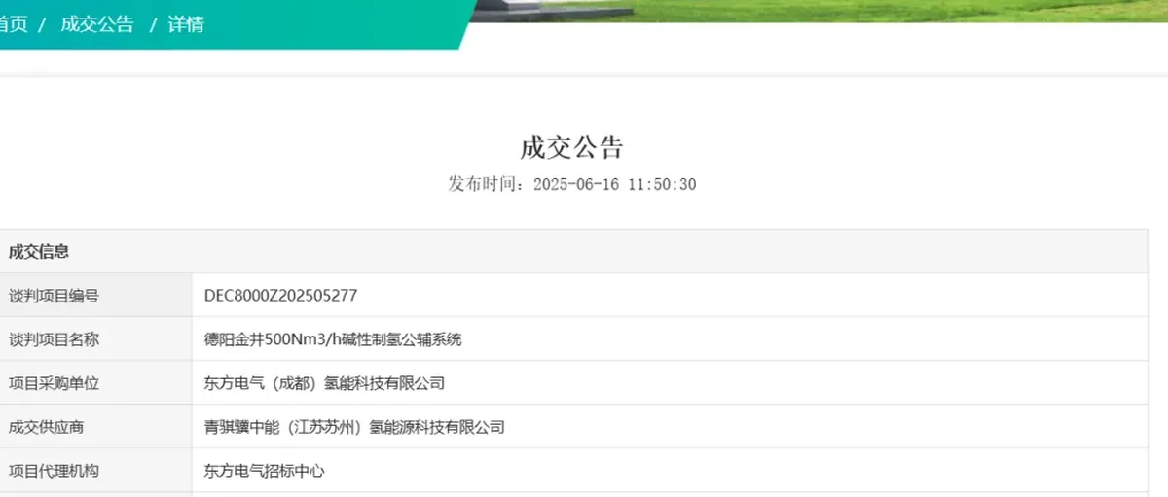Select supplier 青骐骥中能（江苏苏州）氢能源科技有限公司
1168x497 pixels.
(x=354, y=427)
